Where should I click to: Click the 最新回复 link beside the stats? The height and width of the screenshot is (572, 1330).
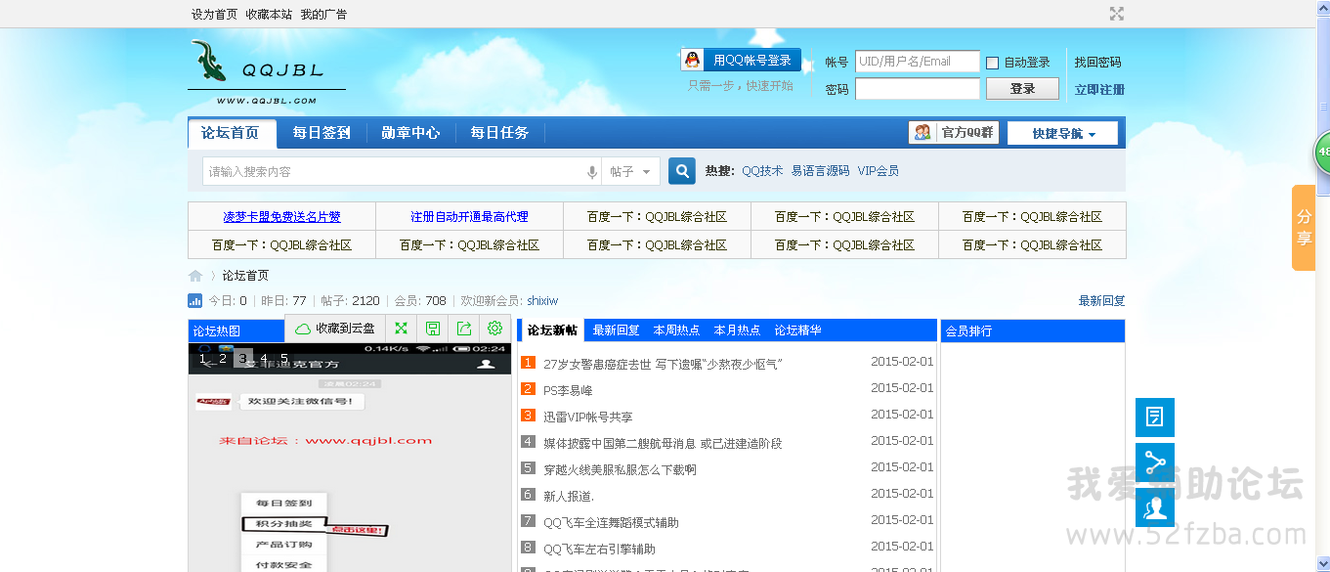[x=1101, y=301]
